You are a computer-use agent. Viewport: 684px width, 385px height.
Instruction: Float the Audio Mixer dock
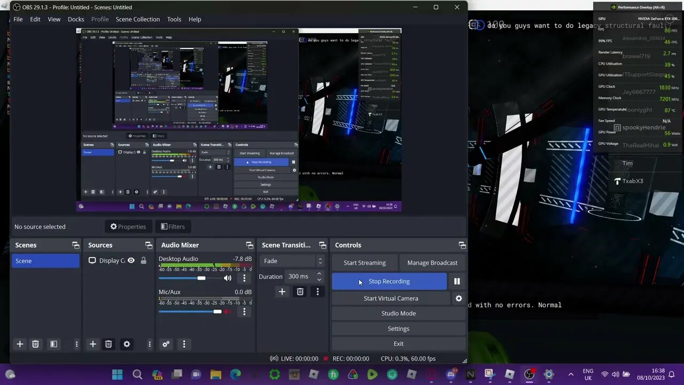pos(249,245)
